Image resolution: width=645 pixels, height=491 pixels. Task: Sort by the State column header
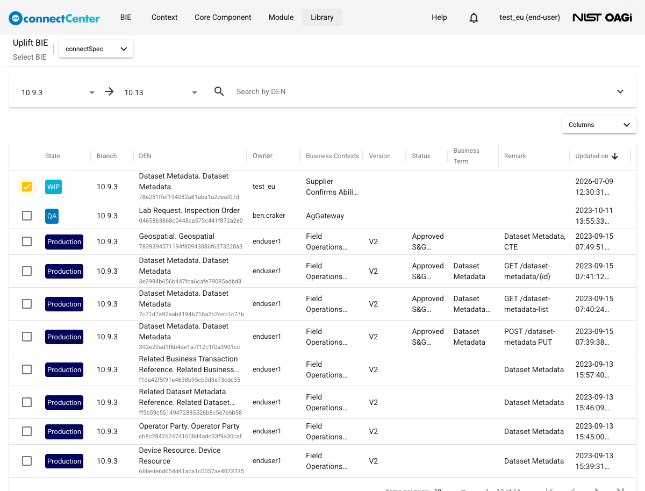click(x=53, y=156)
